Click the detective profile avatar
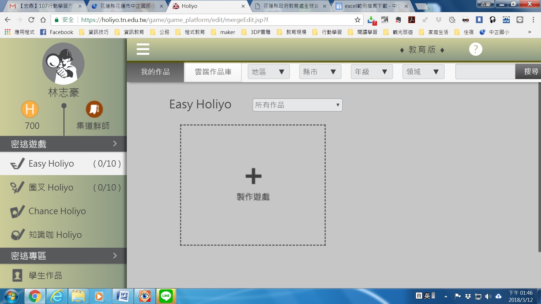 [x=63, y=64]
